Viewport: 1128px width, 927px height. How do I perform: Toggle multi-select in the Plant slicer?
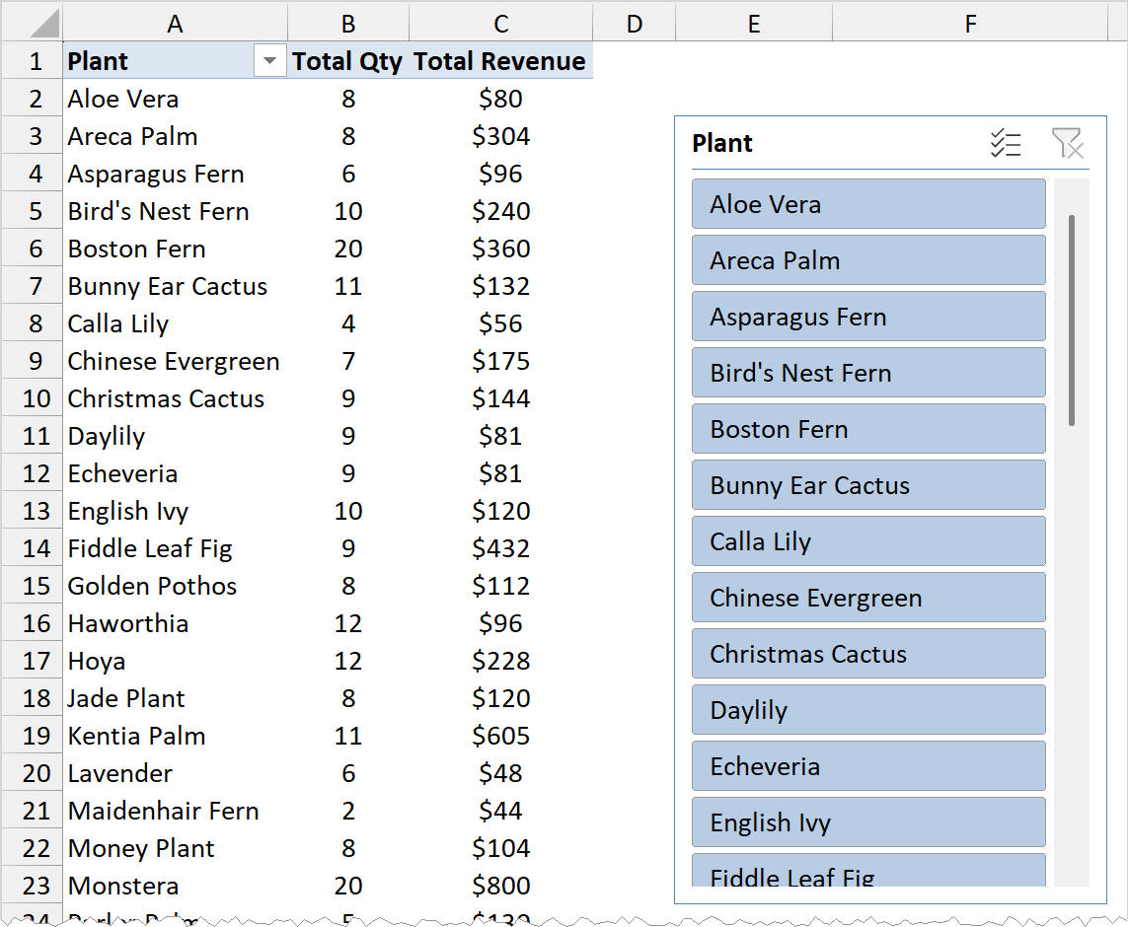(1005, 143)
